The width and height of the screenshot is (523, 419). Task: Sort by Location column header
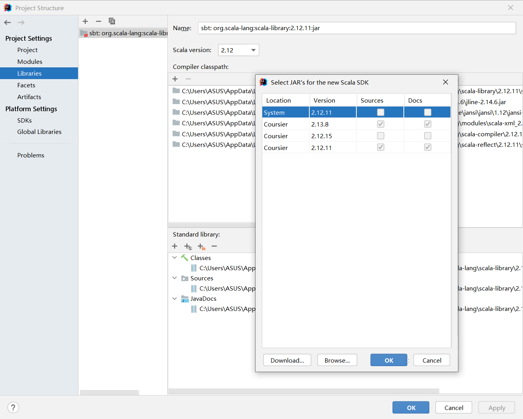pos(286,100)
